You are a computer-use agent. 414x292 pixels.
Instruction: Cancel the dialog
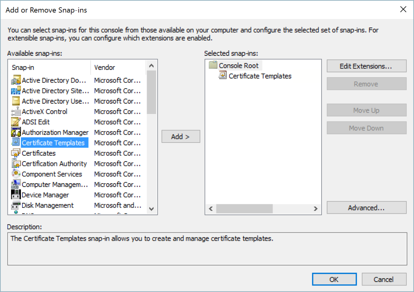coord(384,279)
